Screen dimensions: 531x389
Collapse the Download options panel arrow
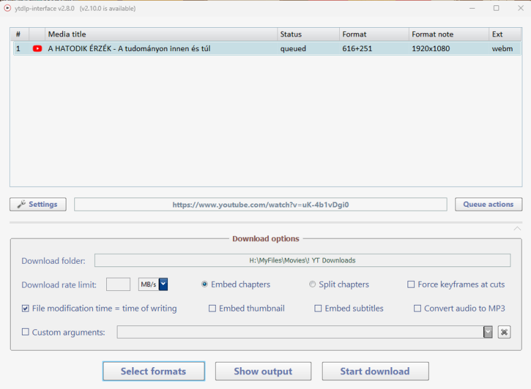(517, 229)
